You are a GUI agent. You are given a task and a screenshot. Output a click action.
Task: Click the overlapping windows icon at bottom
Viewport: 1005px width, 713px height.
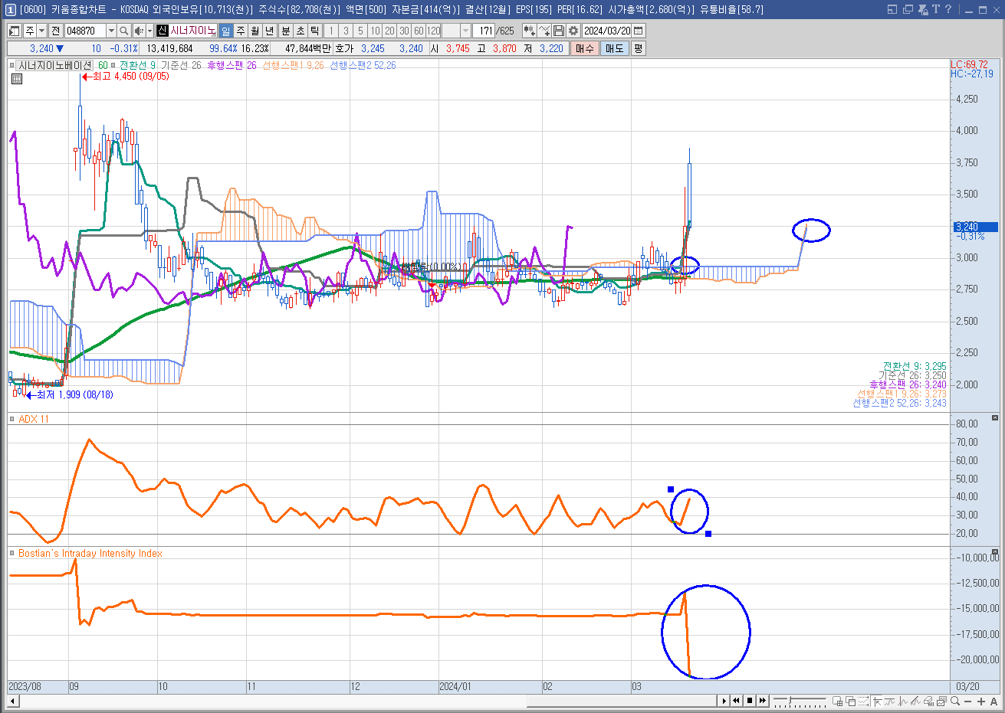pyautogui.click(x=850, y=701)
